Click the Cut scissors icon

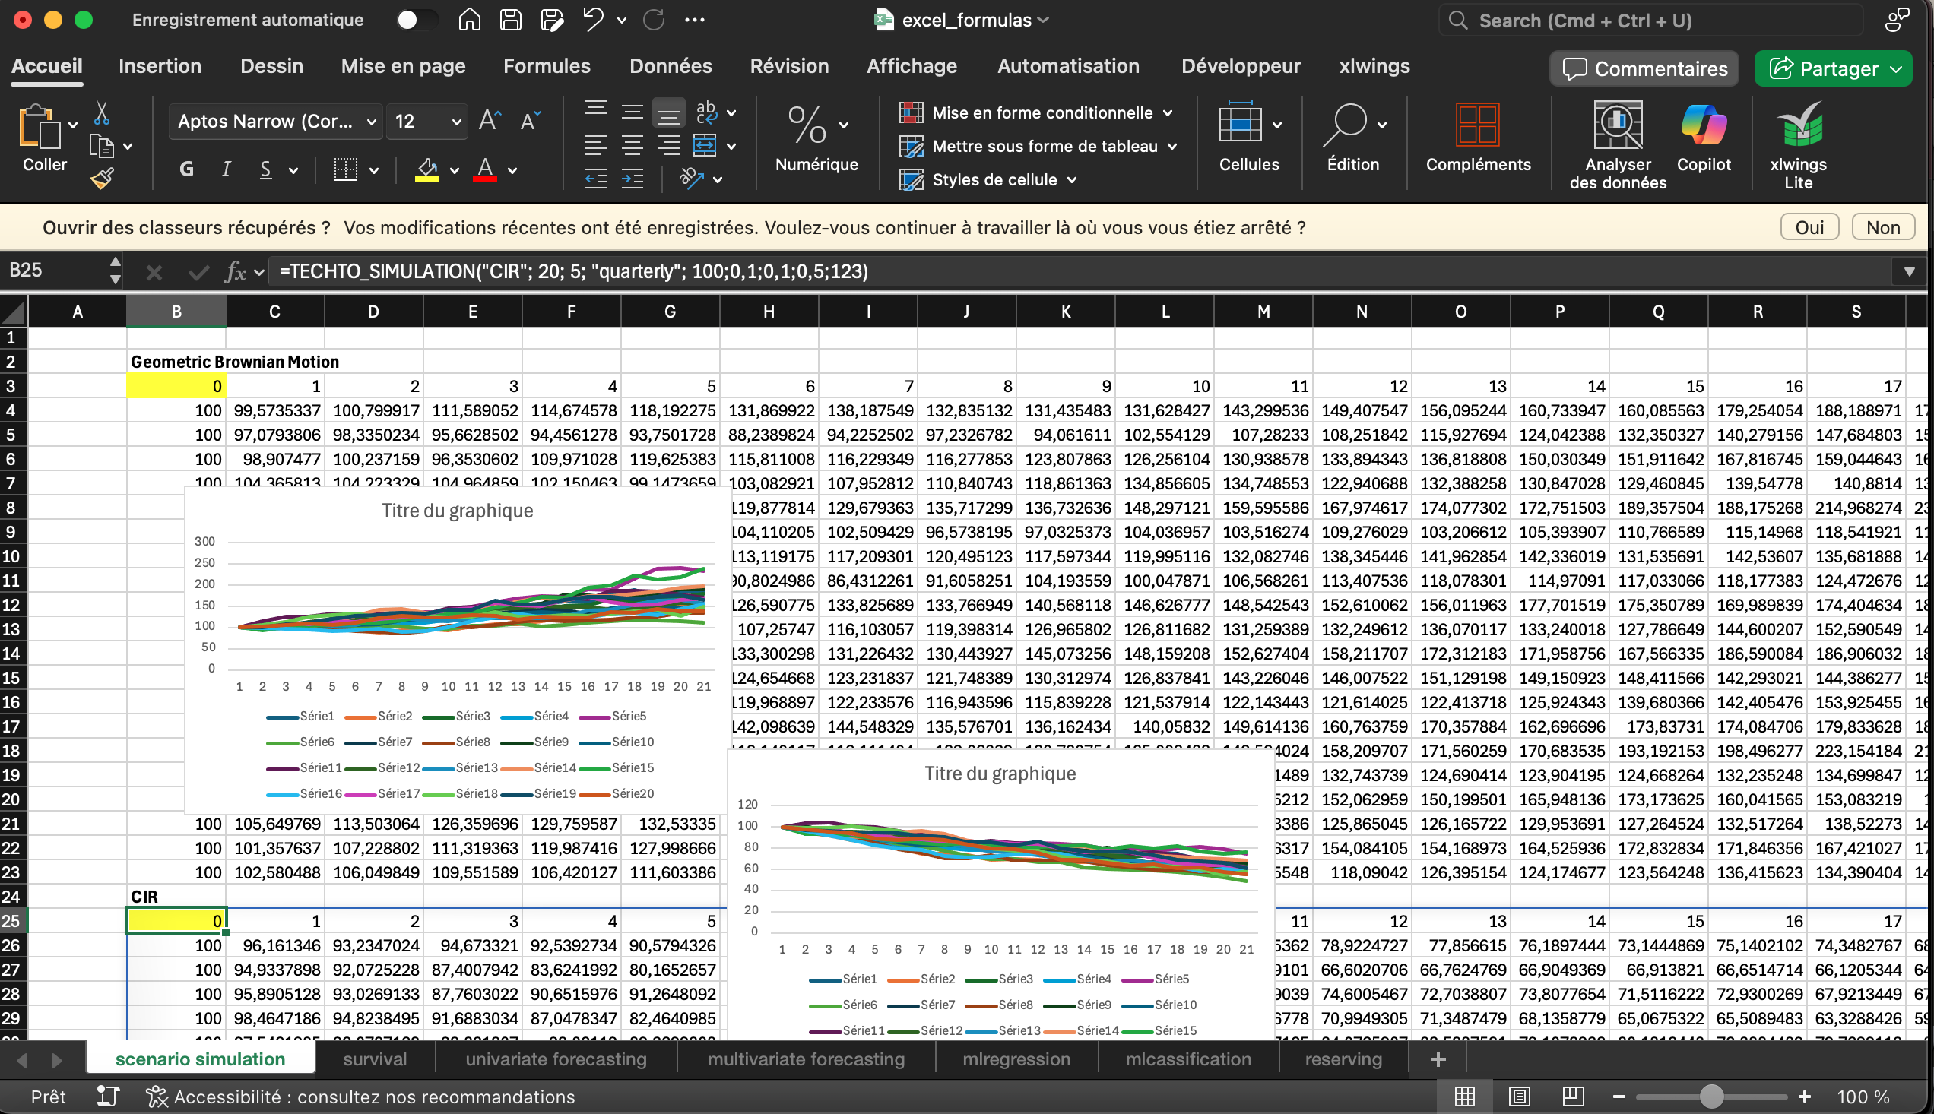pyautogui.click(x=102, y=113)
